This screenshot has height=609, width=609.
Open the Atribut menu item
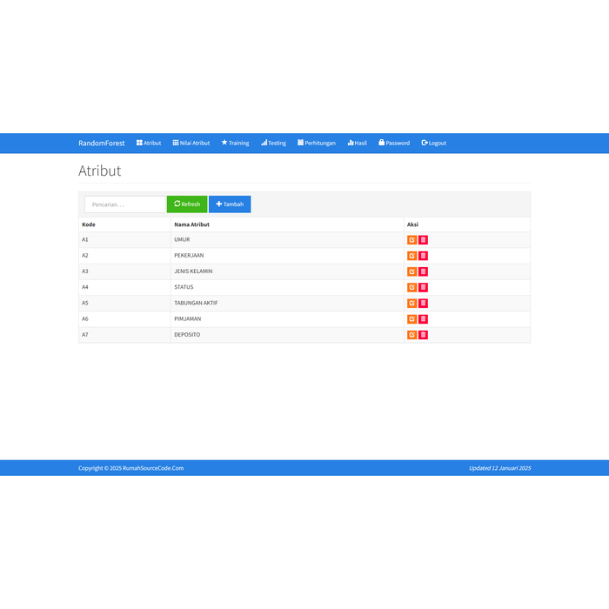pos(149,143)
